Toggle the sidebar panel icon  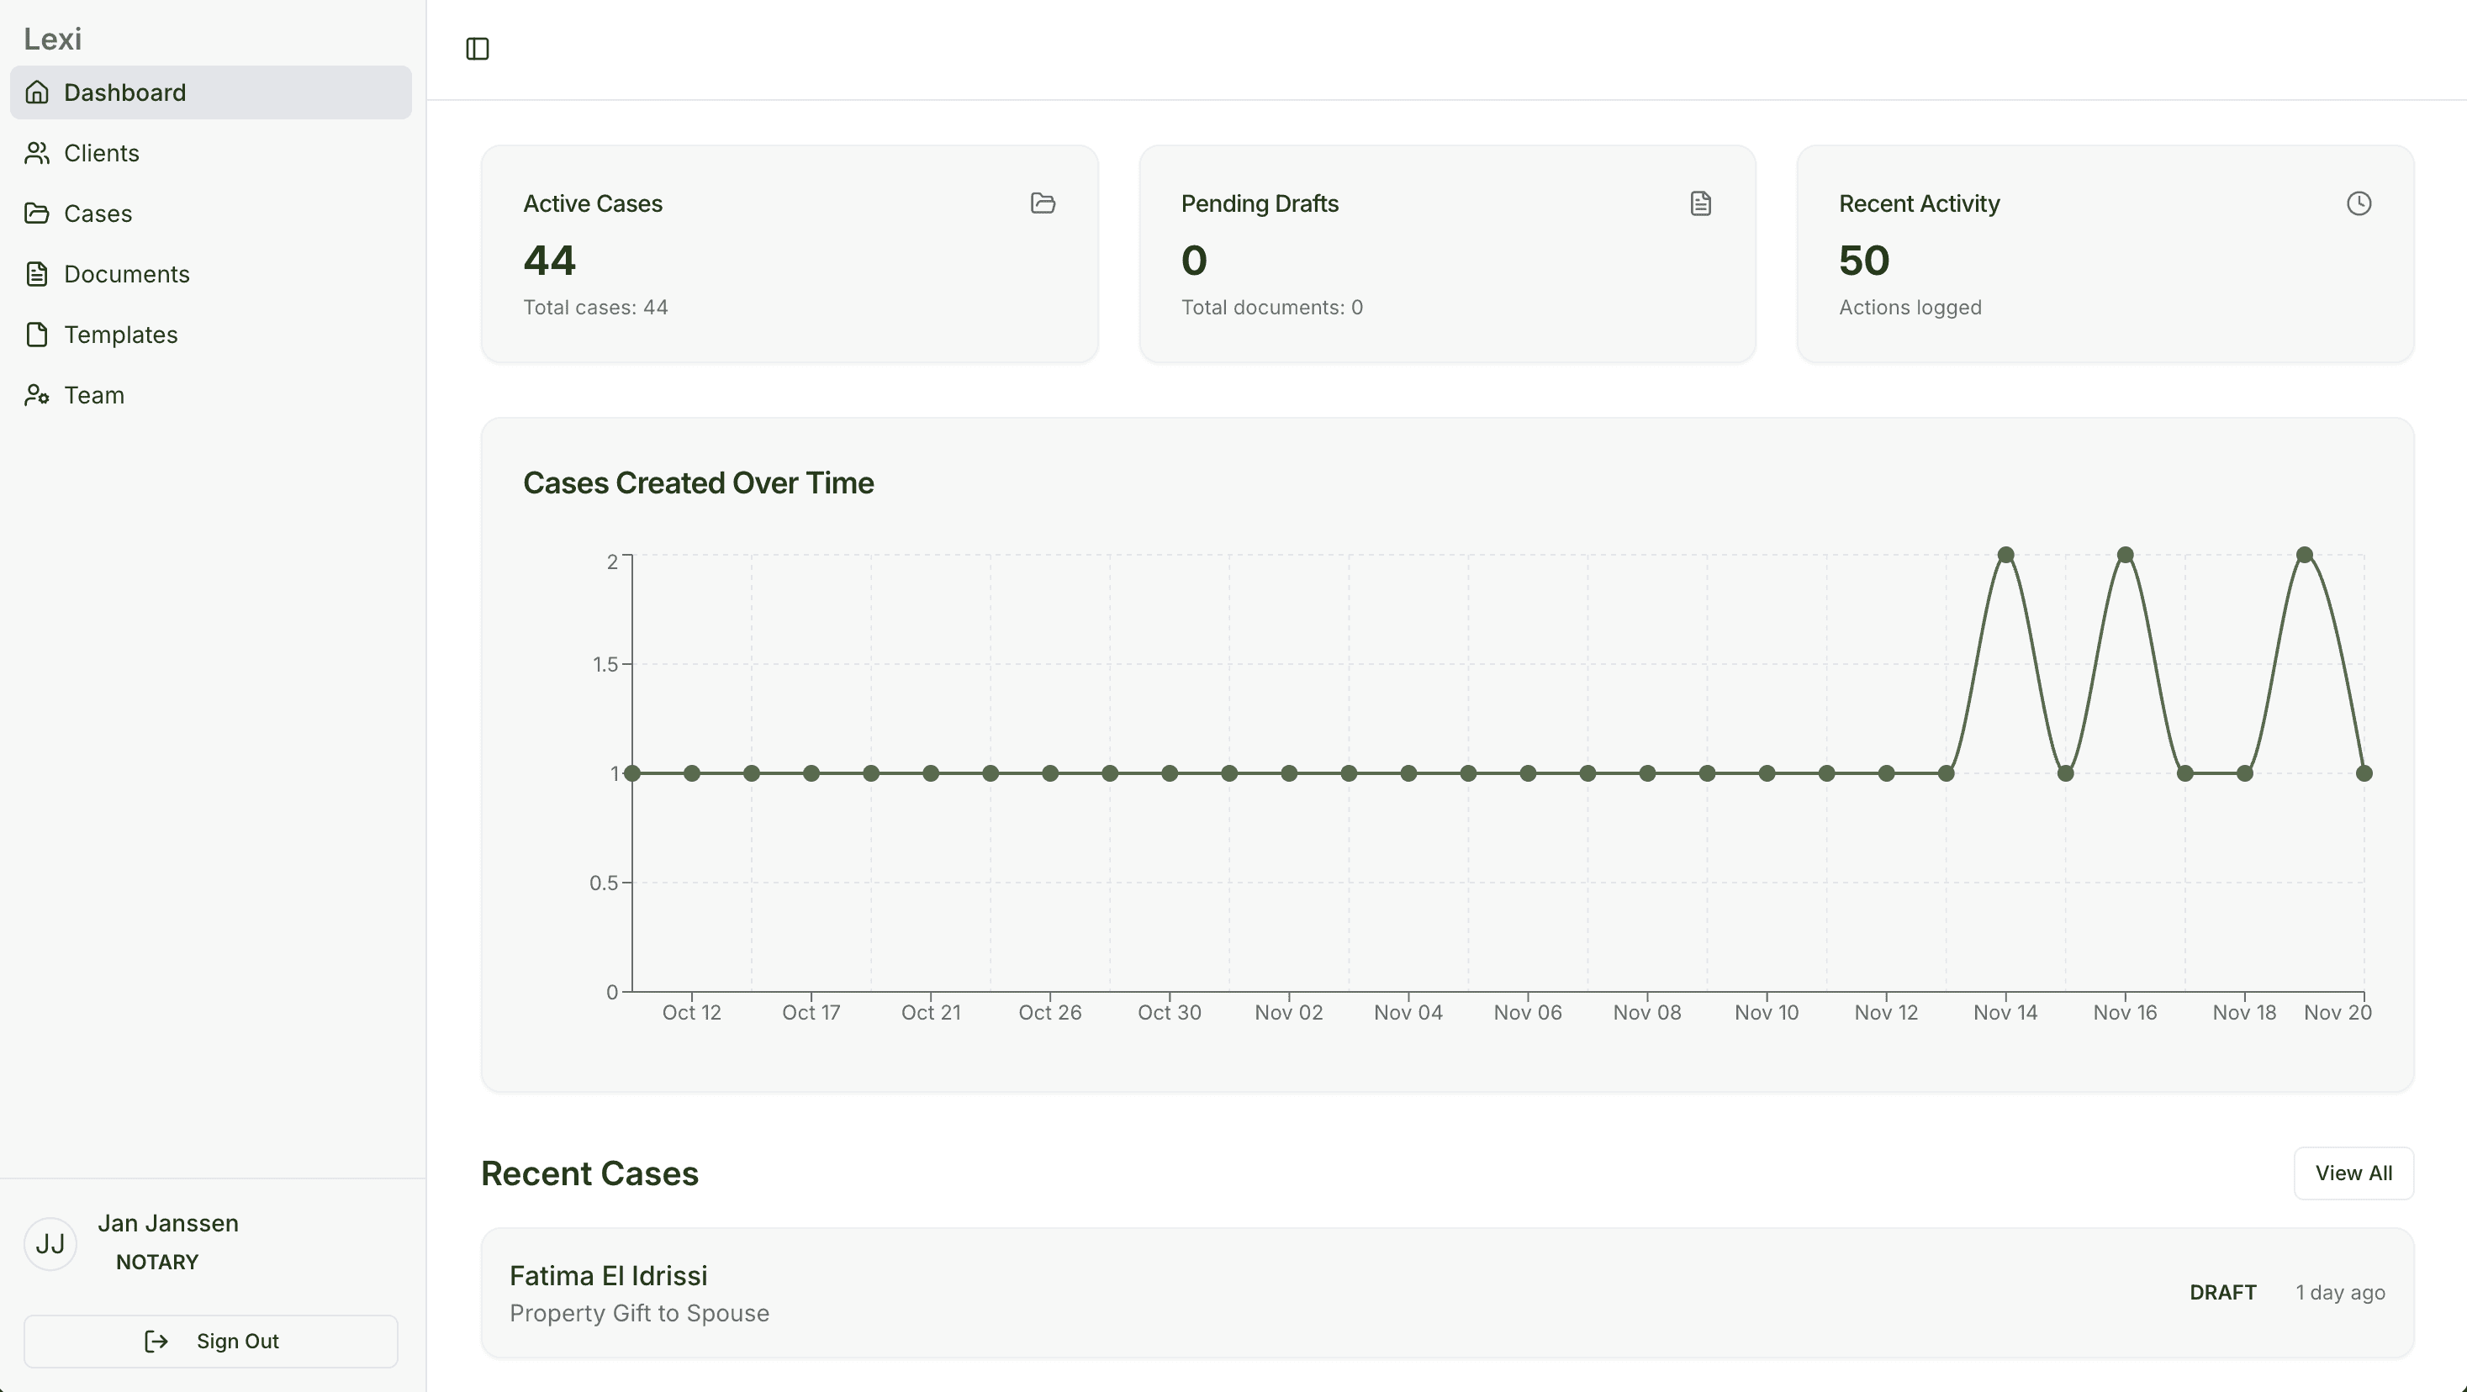[477, 49]
